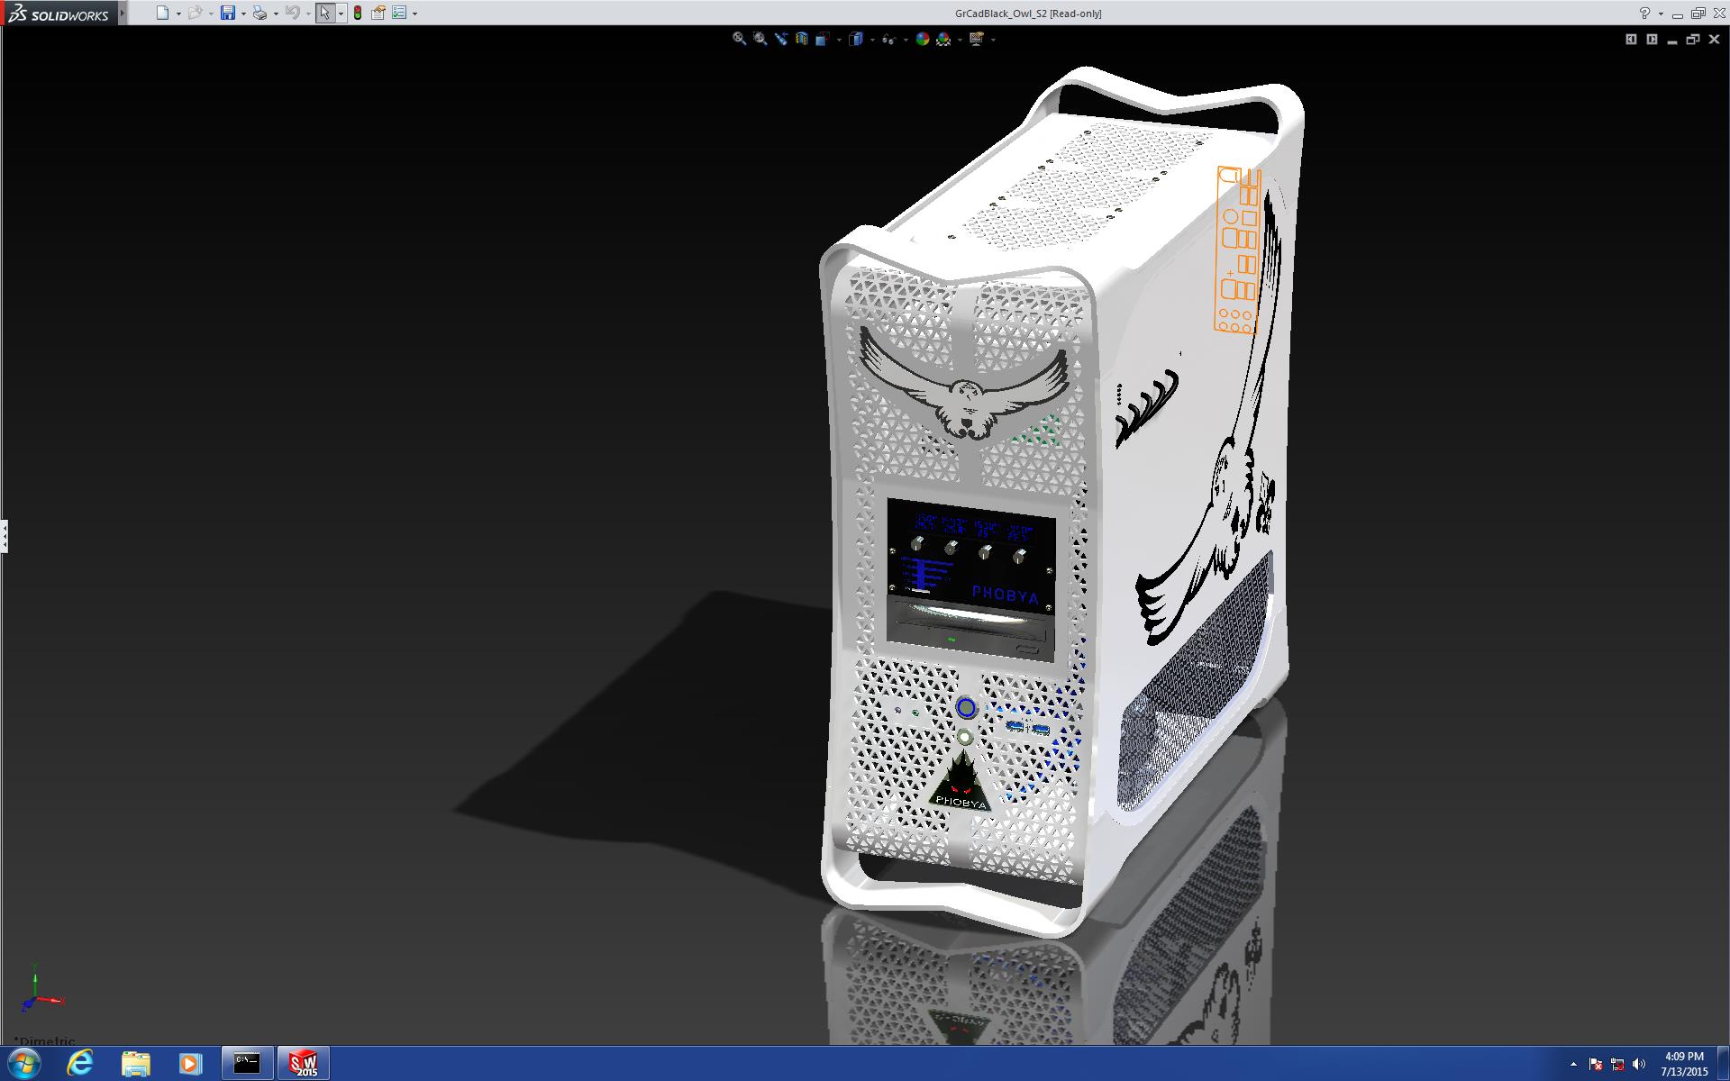This screenshot has height=1081, width=1730.
Task: Expand the SolidWorks menu flyout arrow
Action: pos(123,13)
